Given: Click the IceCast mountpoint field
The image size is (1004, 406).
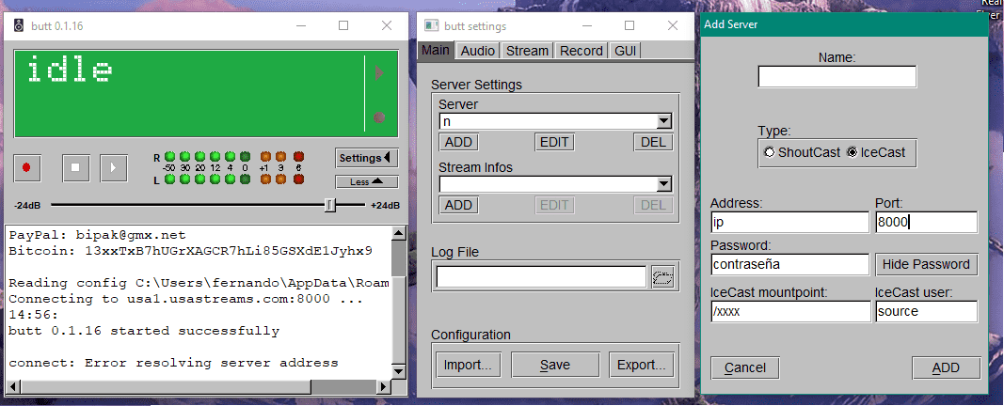Looking at the screenshot, I should 789,311.
